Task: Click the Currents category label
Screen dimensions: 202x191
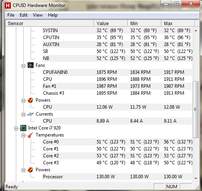Action: (44, 114)
